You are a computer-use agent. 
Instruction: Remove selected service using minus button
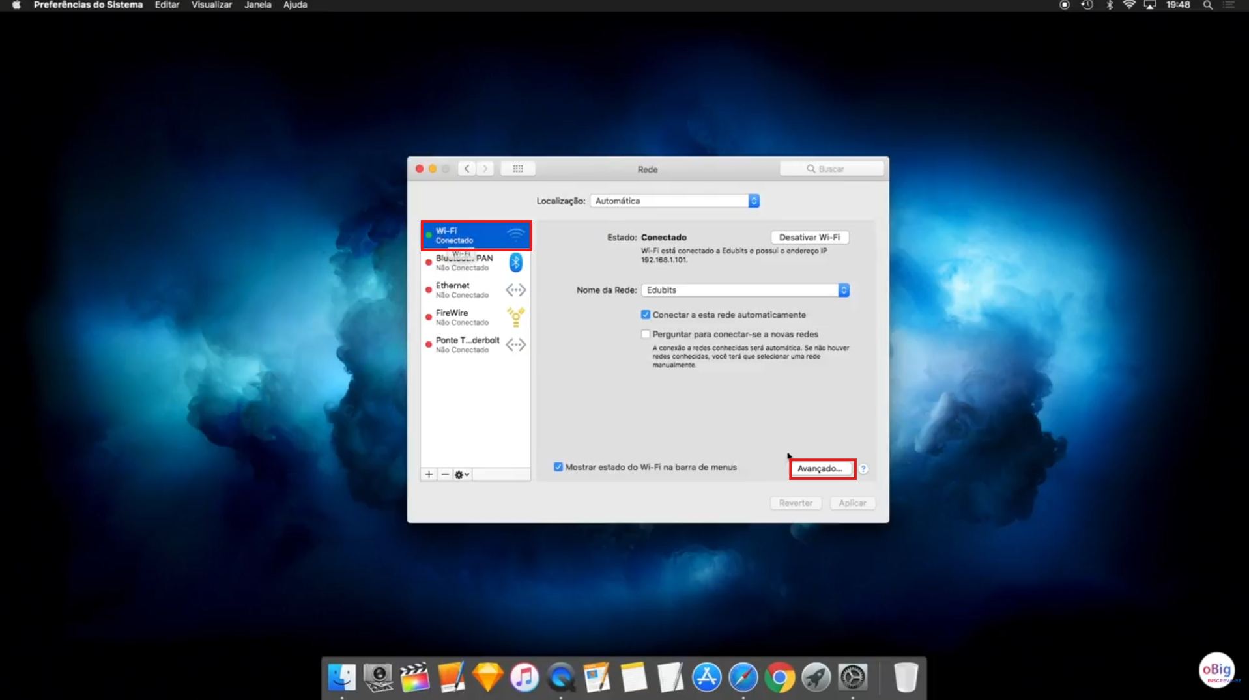[444, 474]
